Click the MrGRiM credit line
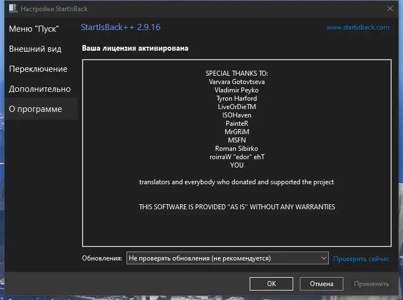Image resolution: width=403 pixels, height=300 pixels. point(237,132)
